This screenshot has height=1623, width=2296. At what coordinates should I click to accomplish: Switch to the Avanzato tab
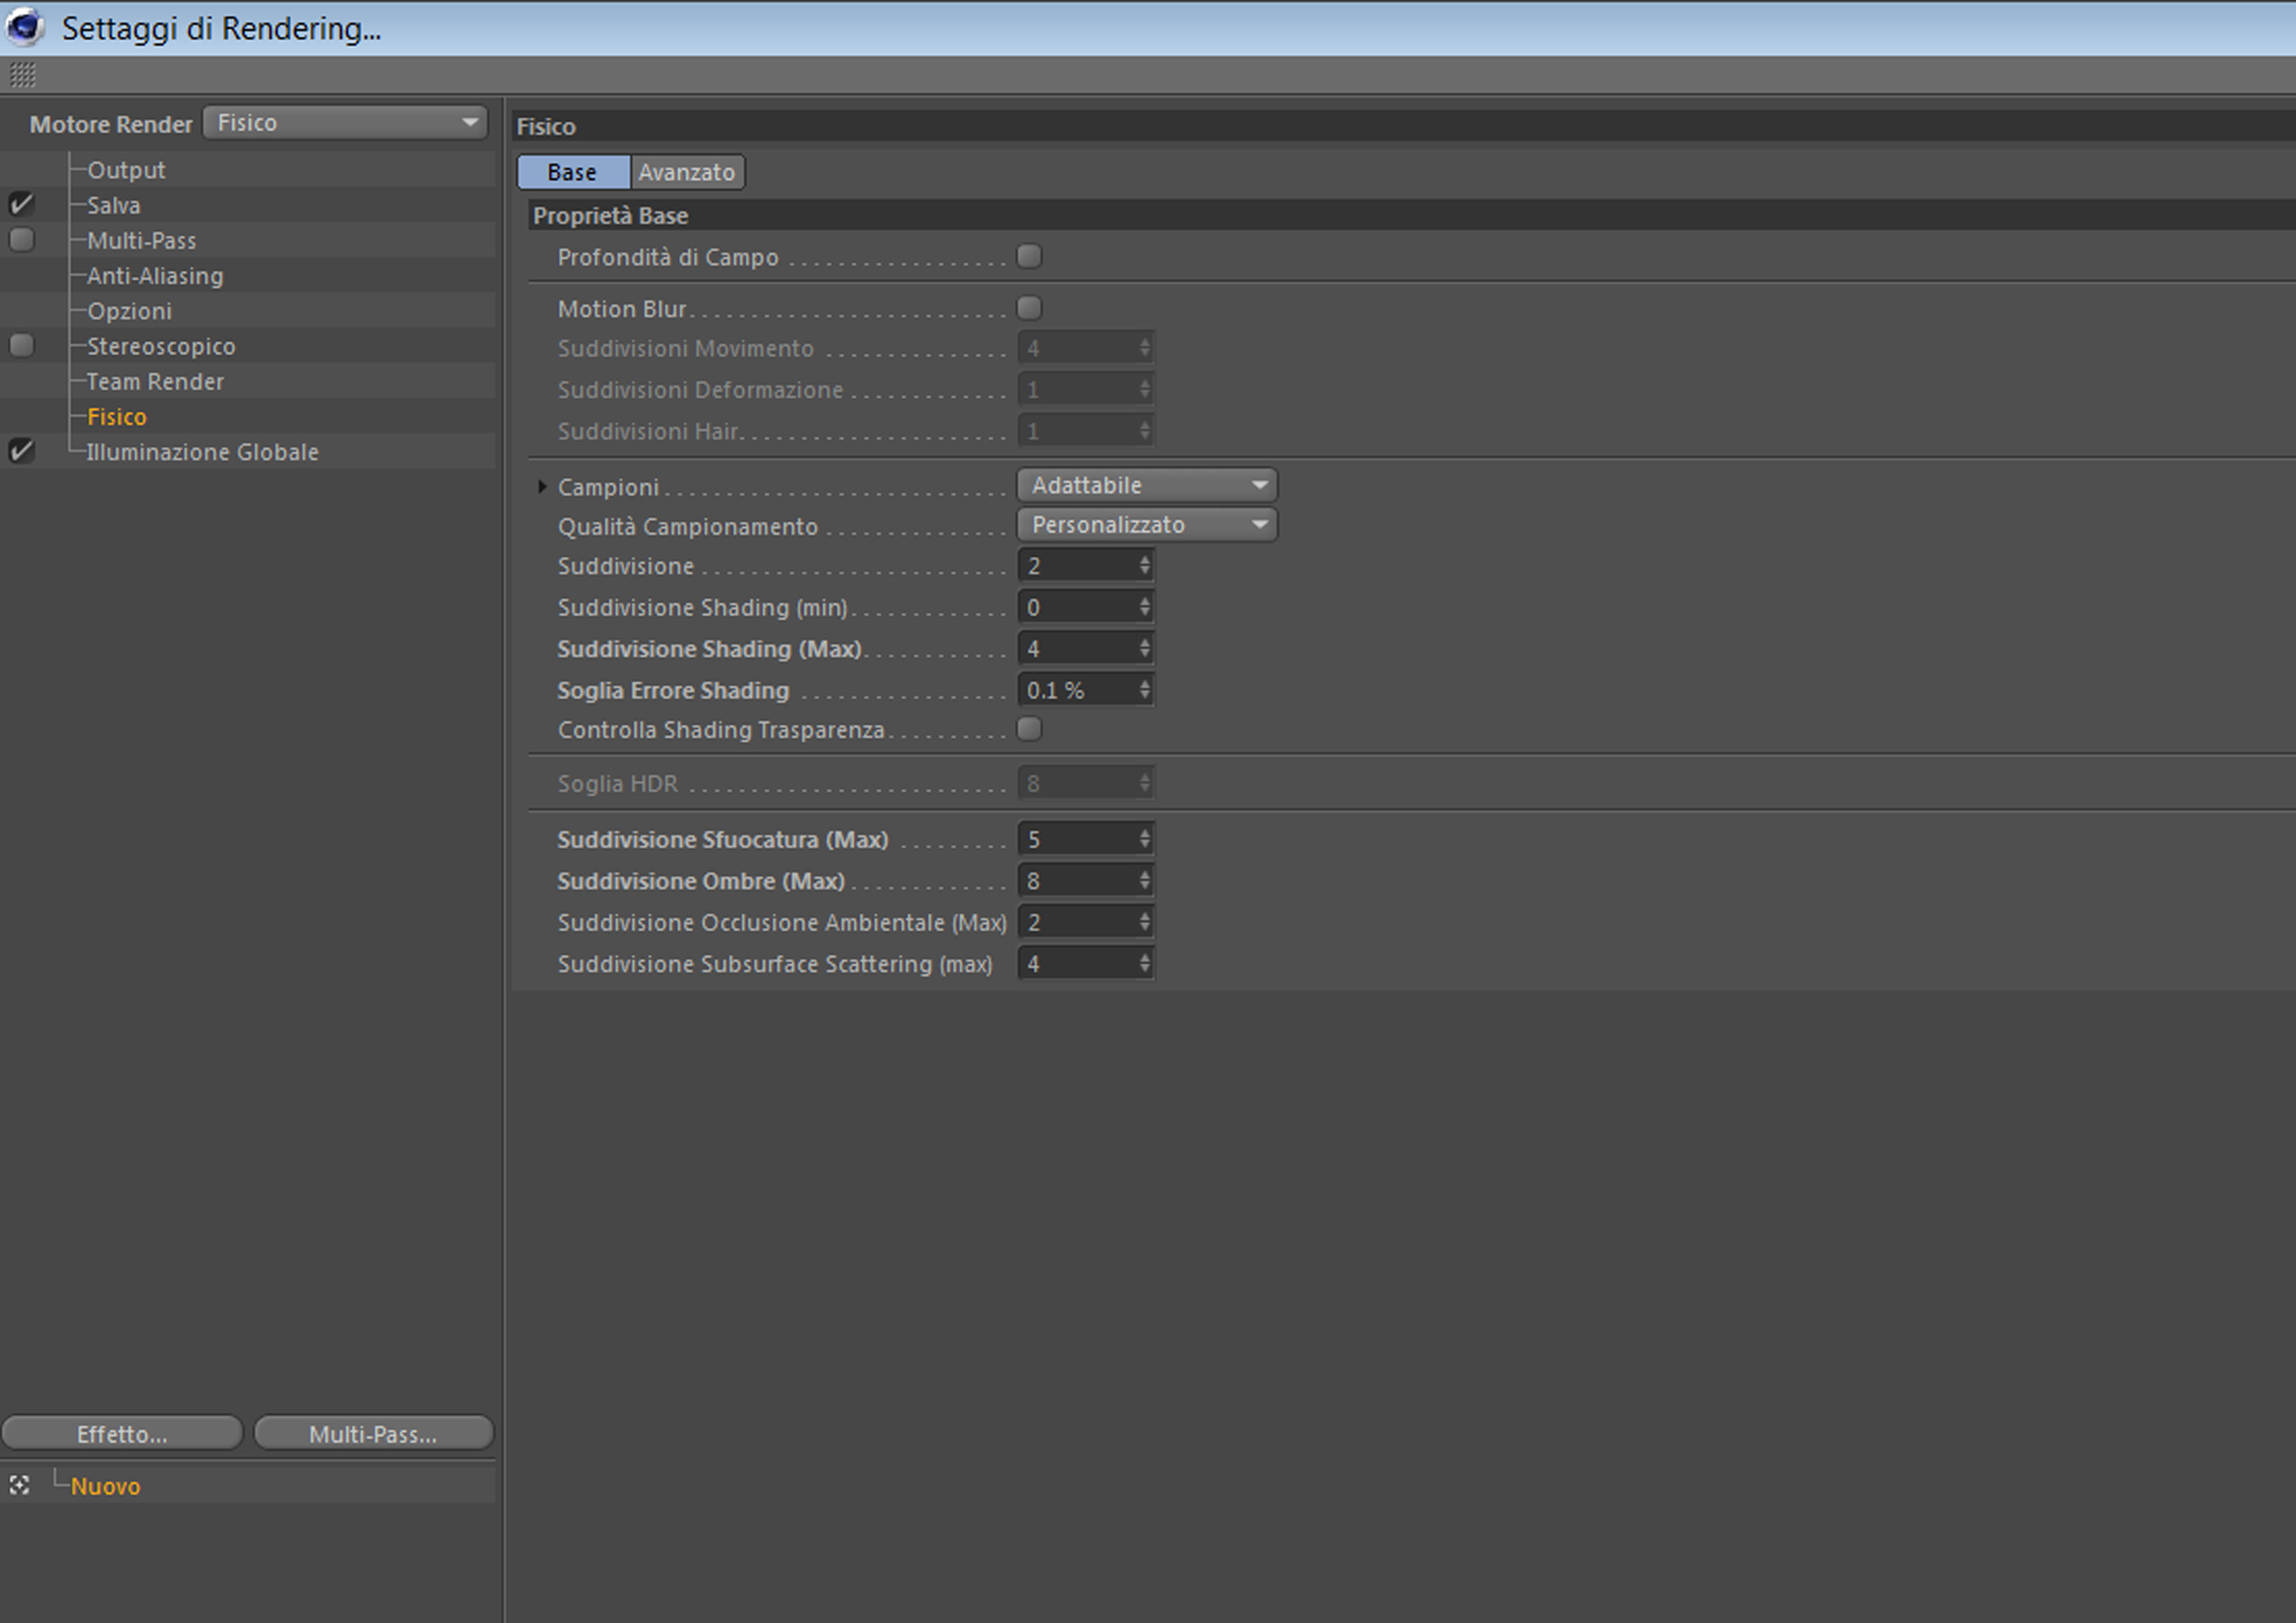(x=686, y=172)
